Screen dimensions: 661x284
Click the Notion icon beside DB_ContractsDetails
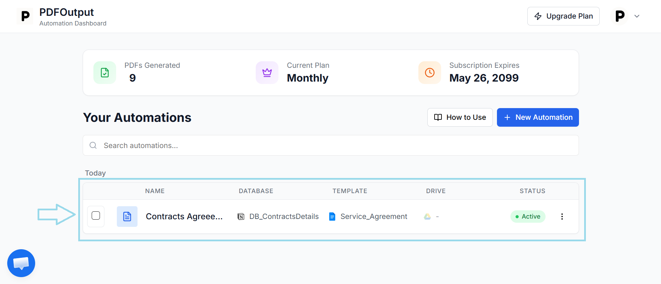pos(241,217)
